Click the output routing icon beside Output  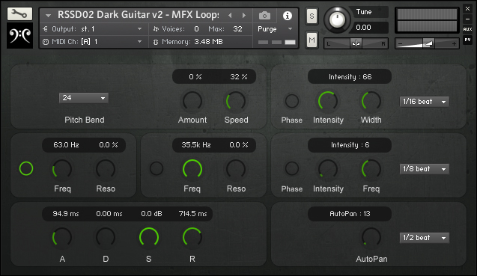point(46,29)
